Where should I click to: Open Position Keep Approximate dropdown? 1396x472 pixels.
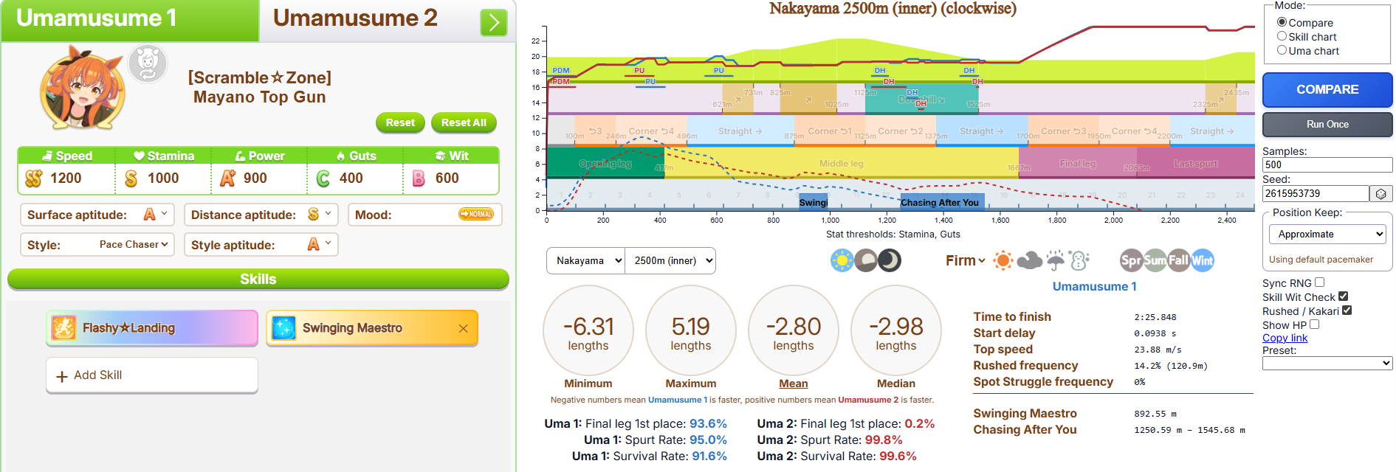pyautogui.click(x=1327, y=234)
